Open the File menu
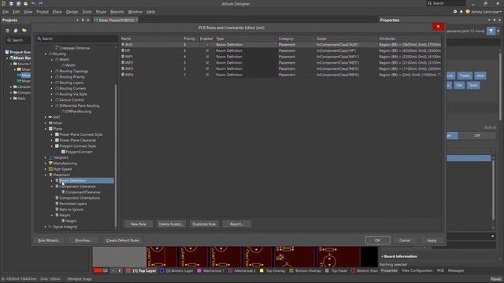 pyautogui.click(x=6, y=12)
